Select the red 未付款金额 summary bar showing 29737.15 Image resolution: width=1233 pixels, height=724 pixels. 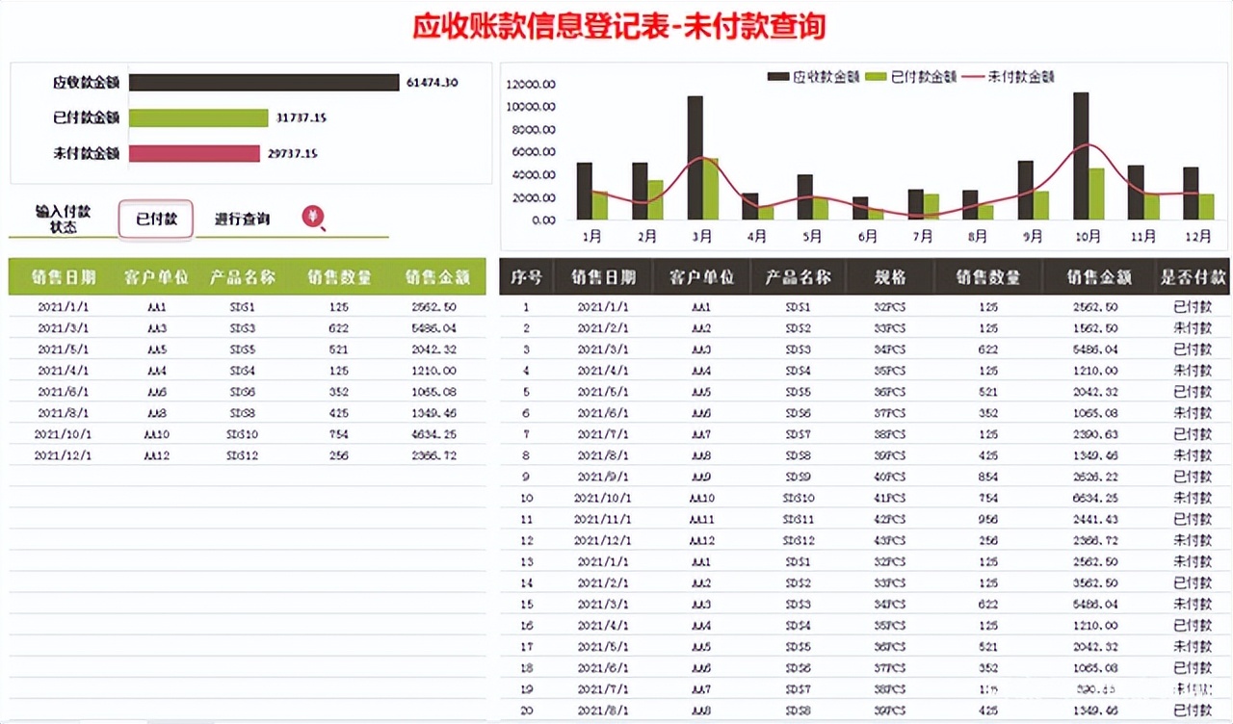coord(195,153)
